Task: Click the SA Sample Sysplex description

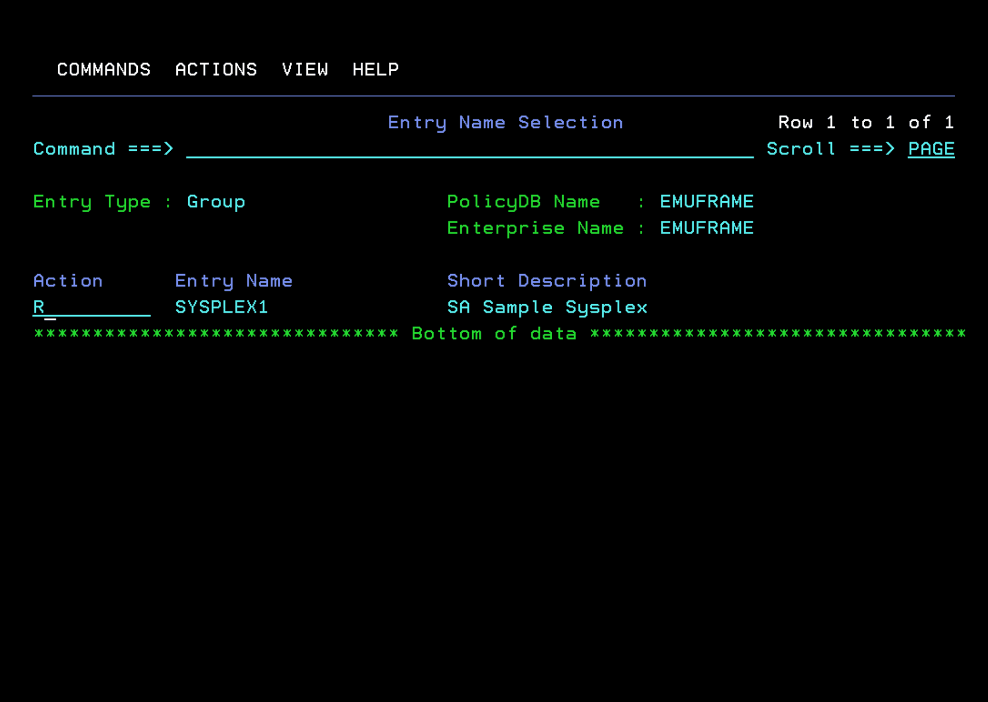Action: (x=547, y=307)
